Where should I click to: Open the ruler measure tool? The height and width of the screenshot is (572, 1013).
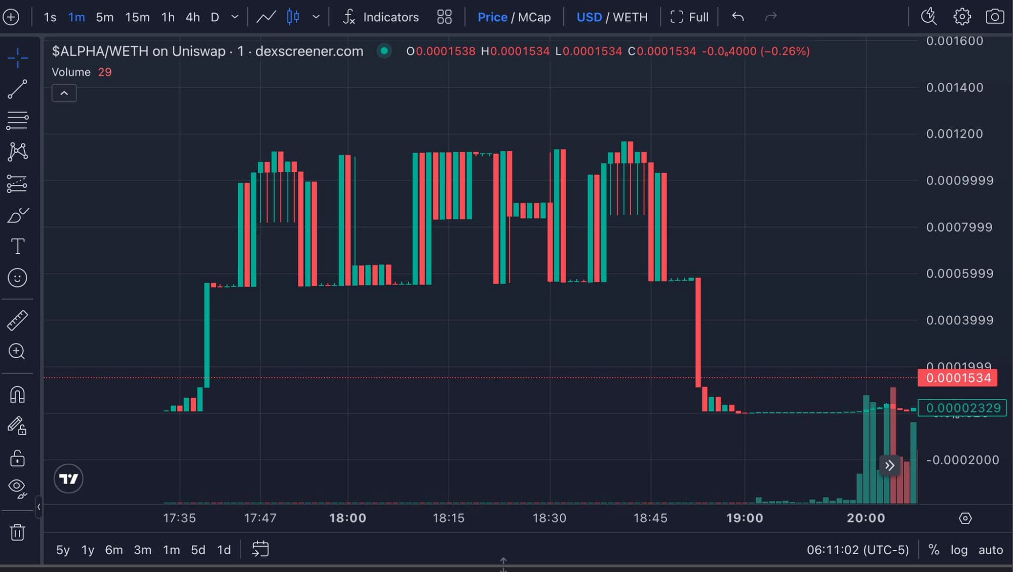17,320
